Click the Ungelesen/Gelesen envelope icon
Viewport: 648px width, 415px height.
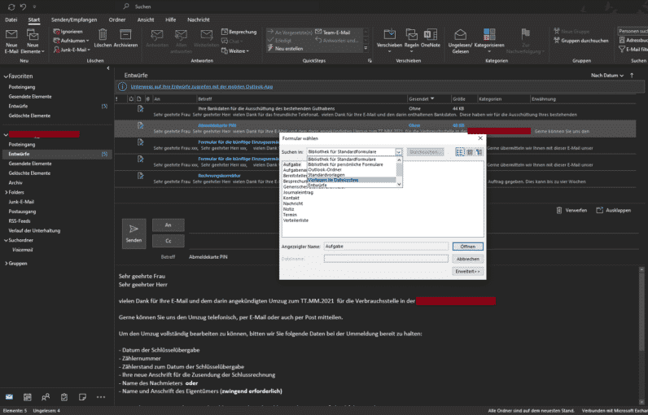pyautogui.click(x=462, y=35)
